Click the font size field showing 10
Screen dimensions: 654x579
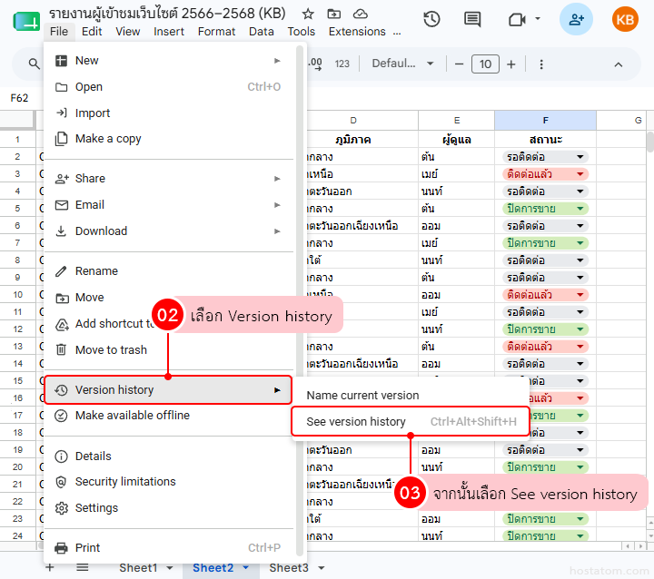[485, 64]
